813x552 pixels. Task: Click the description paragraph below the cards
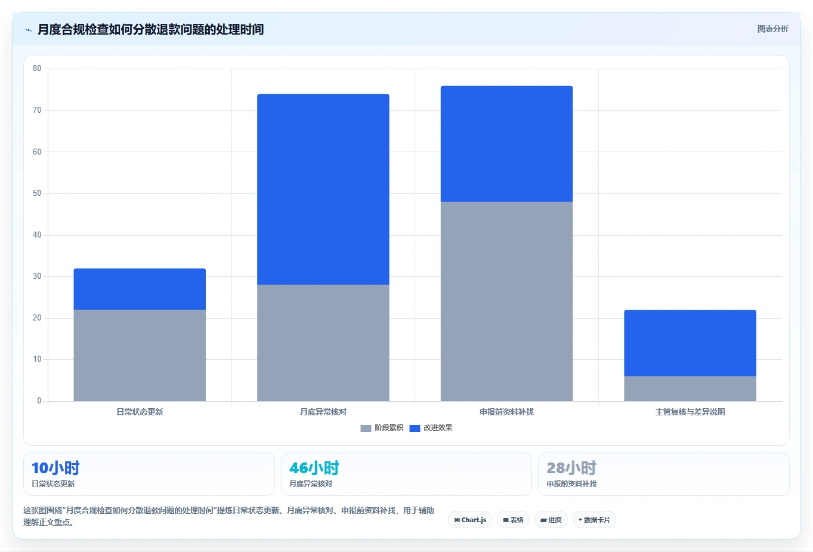pyautogui.click(x=229, y=516)
